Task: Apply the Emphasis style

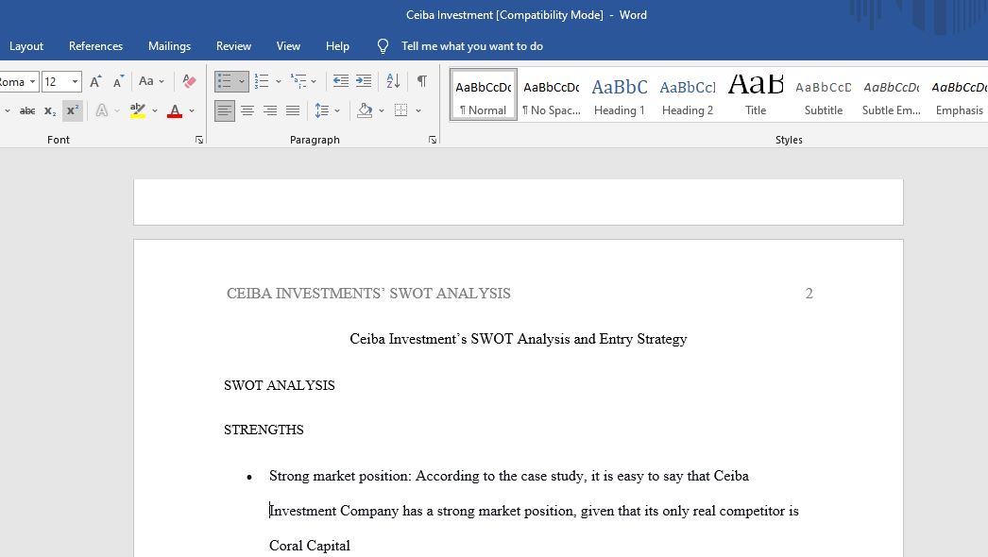Action: coord(959,94)
